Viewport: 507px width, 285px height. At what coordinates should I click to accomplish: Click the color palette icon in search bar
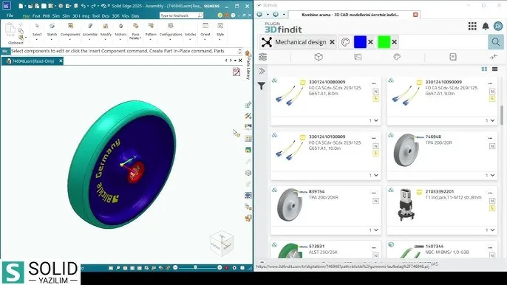click(x=345, y=42)
